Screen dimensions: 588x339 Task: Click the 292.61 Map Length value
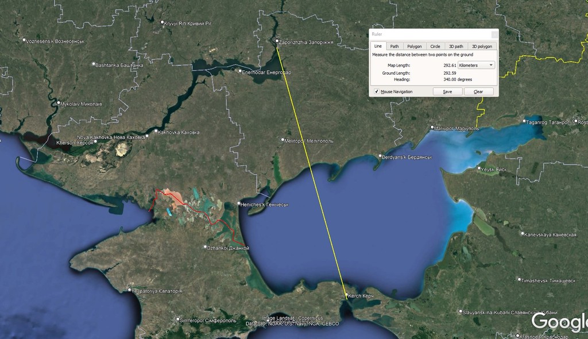(450, 66)
